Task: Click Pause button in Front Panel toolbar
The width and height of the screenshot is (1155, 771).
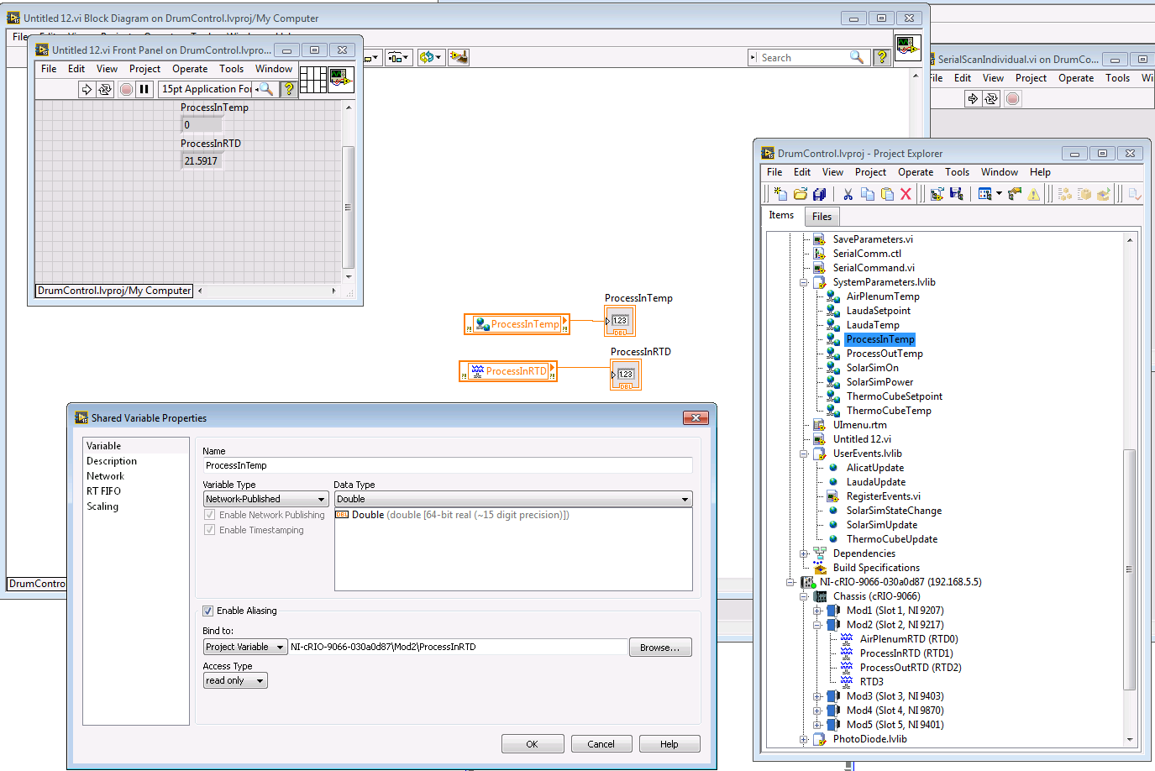Action: (x=144, y=89)
